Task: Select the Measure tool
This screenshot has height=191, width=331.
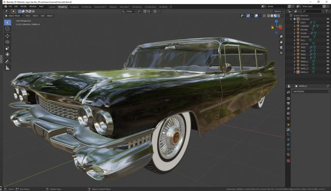Action: click(8, 68)
